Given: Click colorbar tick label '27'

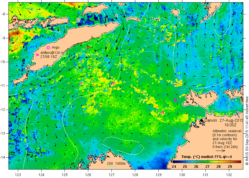Looking at the screenshot, I should (x=207, y=167).
